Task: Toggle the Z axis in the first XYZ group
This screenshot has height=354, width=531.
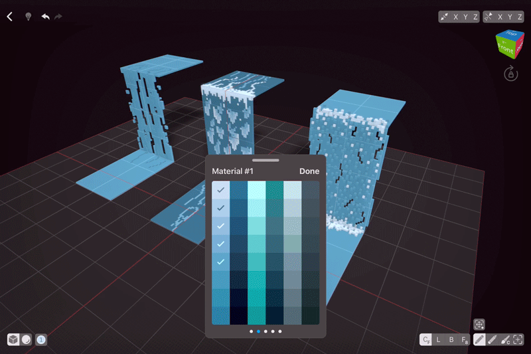Action: click(475, 17)
